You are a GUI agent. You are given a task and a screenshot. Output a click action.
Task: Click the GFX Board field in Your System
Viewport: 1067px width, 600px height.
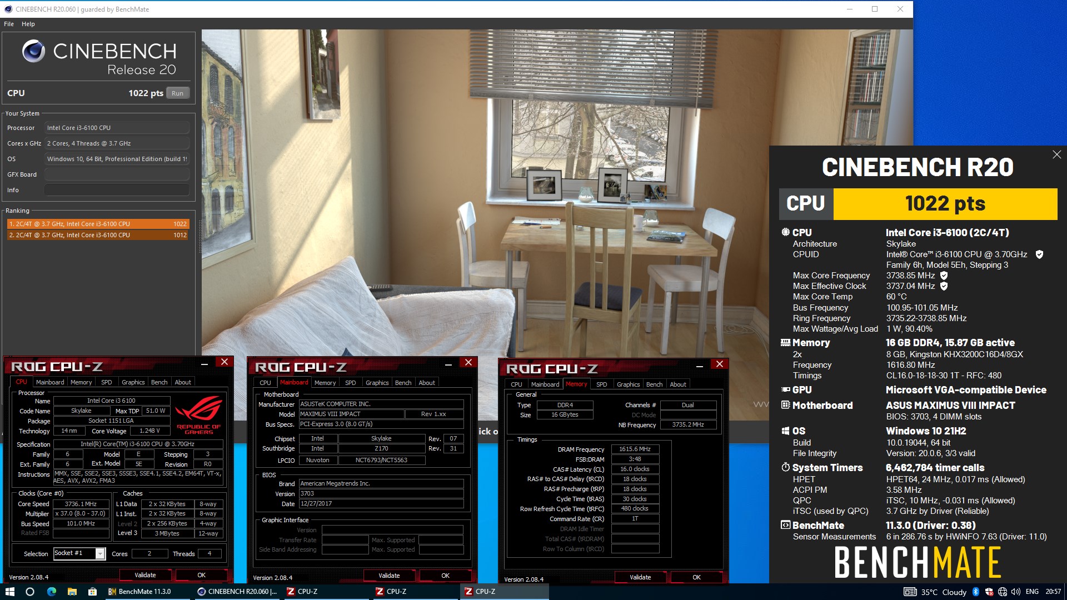(117, 174)
